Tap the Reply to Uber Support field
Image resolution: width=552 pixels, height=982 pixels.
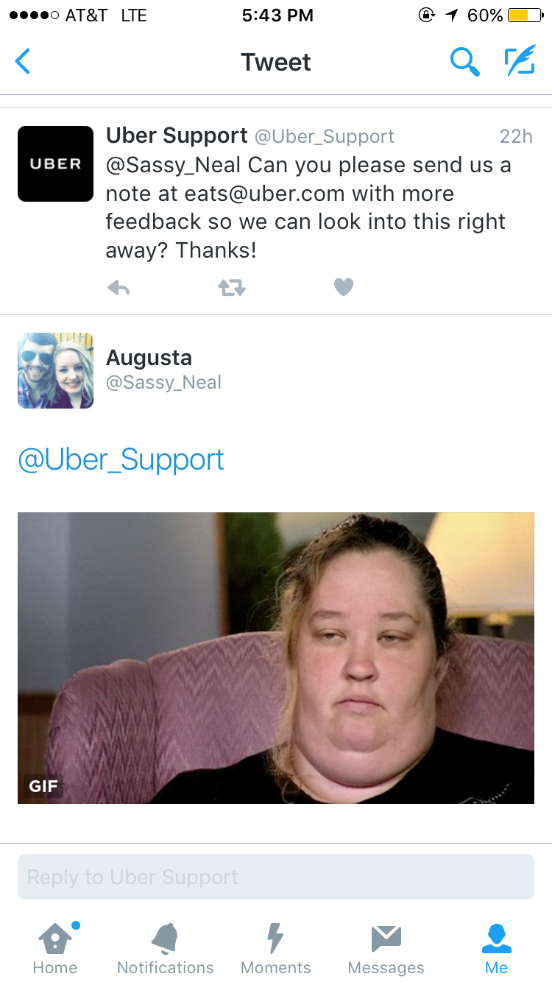coord(276,877)
